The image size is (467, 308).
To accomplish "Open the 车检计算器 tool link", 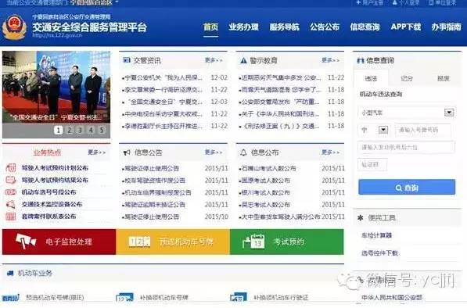I will pos(377,235).
